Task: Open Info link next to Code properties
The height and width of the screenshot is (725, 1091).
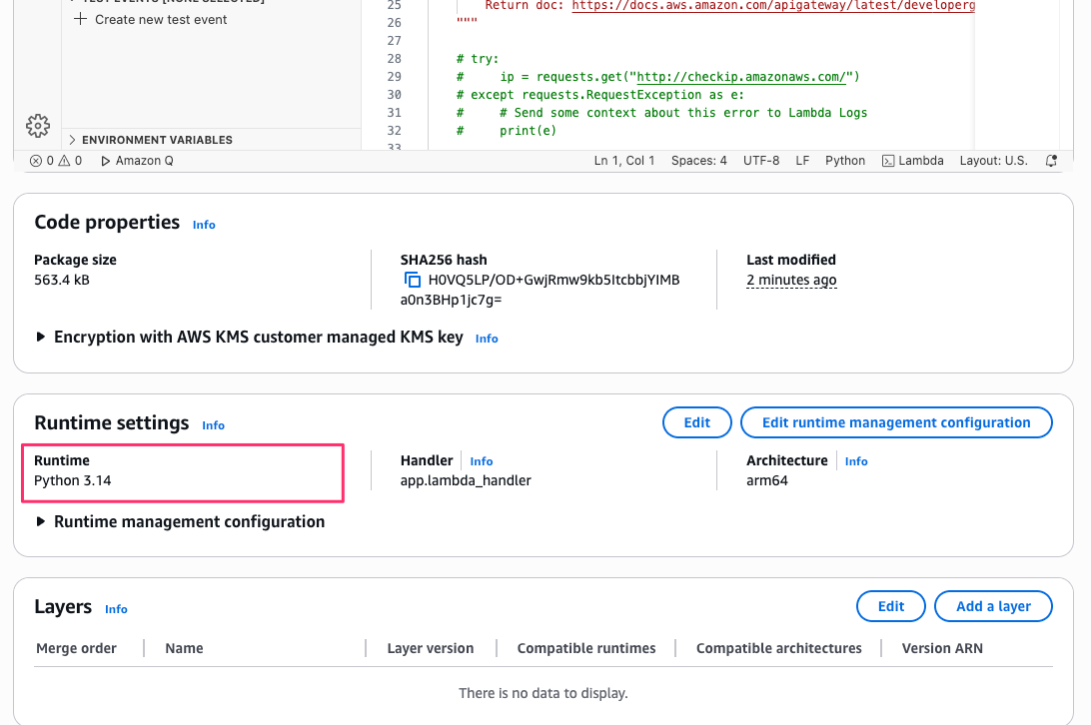Action: click(x=204, y=225)
